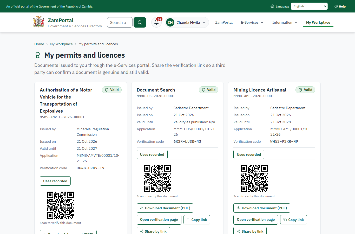Click the Mining Licence Artisanal QR code
This screenshot has width=355, height=234.
pos(254,179)
